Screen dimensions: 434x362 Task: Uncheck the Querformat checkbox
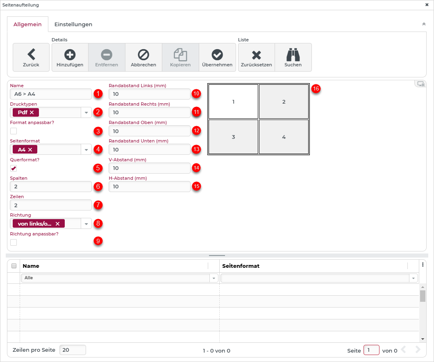(14, 168)
